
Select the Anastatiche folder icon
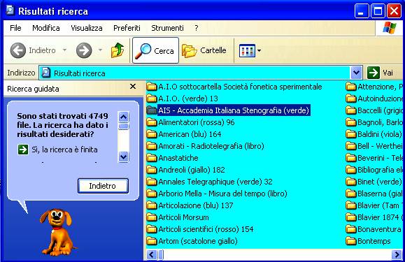coord(152,158)
